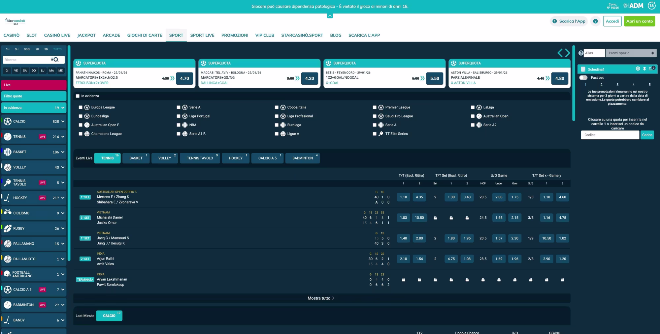Collapse the In evidenza sidebar section
Image resolution: width=660 pixels, height=334 pixels.
pos(62,108)
